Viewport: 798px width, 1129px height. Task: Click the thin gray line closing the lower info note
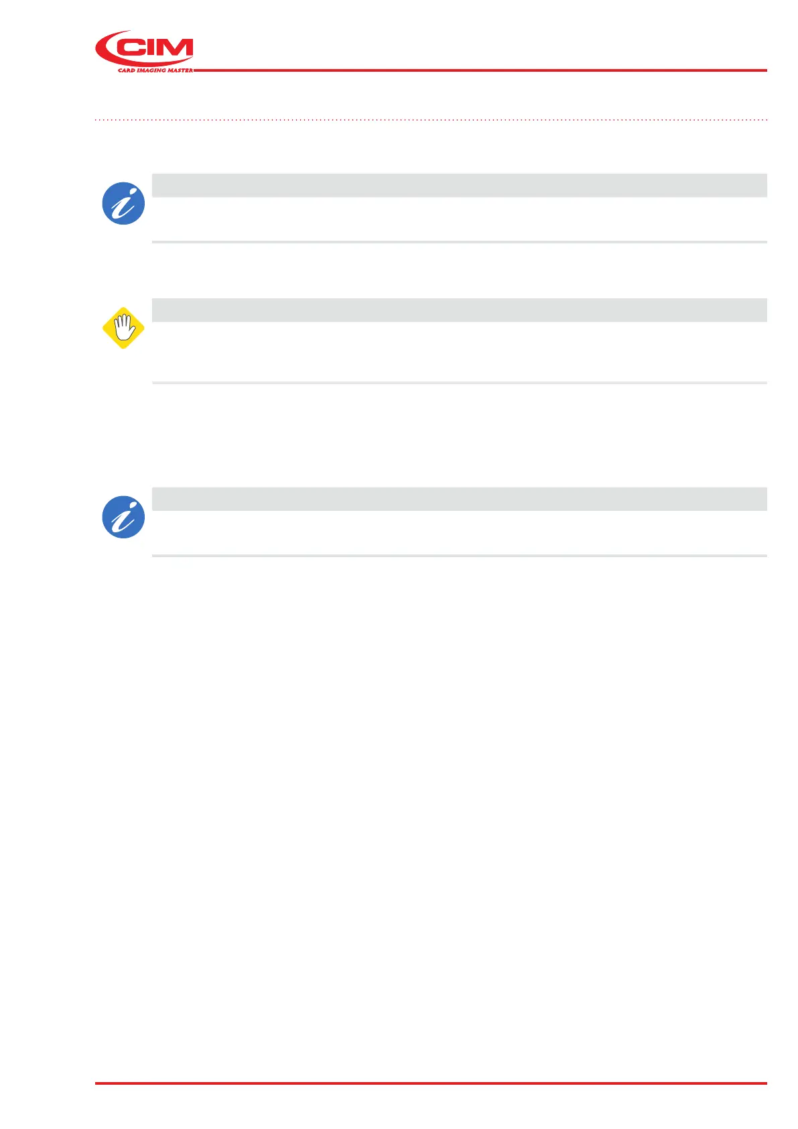[x=459, y=556]
